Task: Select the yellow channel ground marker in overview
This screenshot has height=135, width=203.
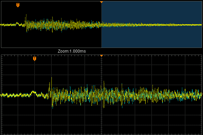Action: click(x=1, y=24)
